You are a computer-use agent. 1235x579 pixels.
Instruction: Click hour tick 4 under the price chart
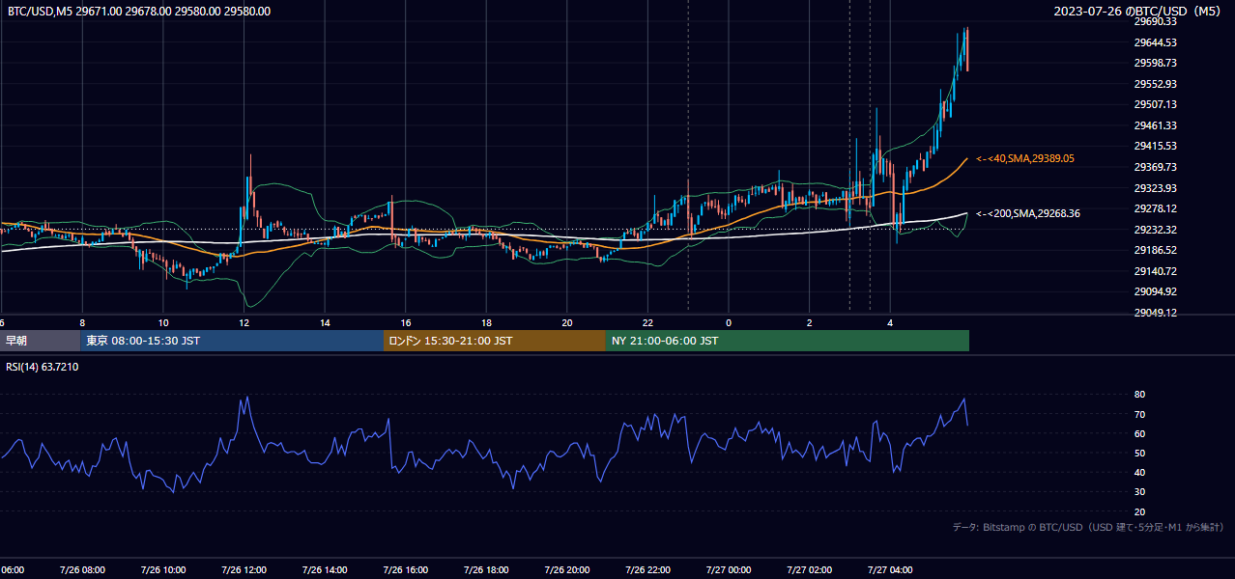click(890, 323)
